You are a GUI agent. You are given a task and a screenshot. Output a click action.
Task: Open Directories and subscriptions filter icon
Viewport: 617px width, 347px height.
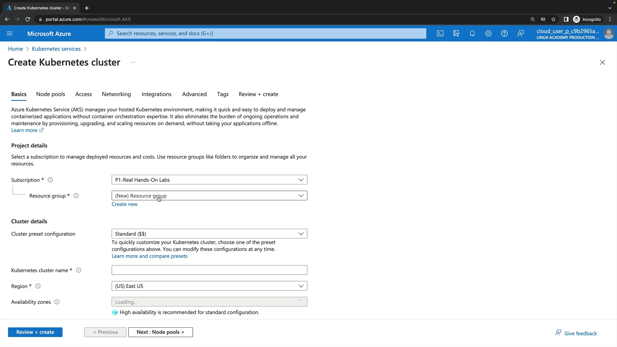(456, 33)
